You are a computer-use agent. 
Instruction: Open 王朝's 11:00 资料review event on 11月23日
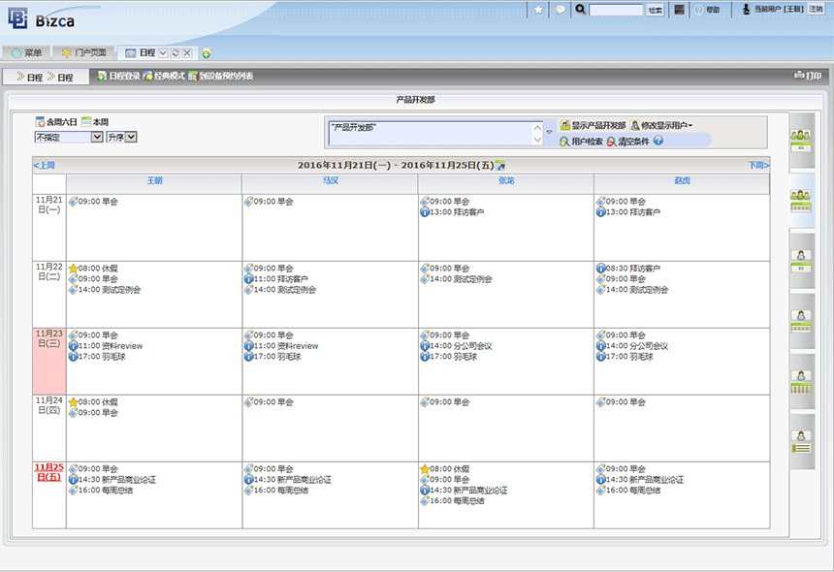105,345
